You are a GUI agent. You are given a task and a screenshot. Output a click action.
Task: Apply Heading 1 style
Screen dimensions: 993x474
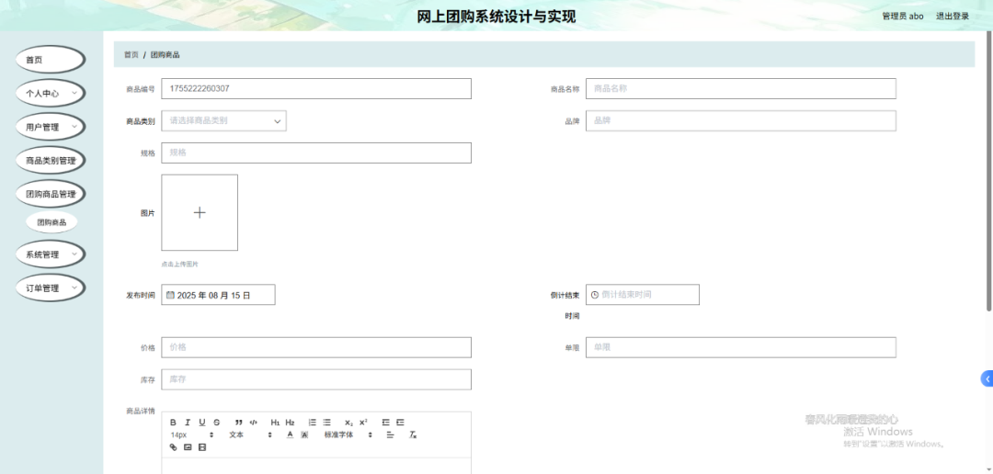tap(276, 423)
